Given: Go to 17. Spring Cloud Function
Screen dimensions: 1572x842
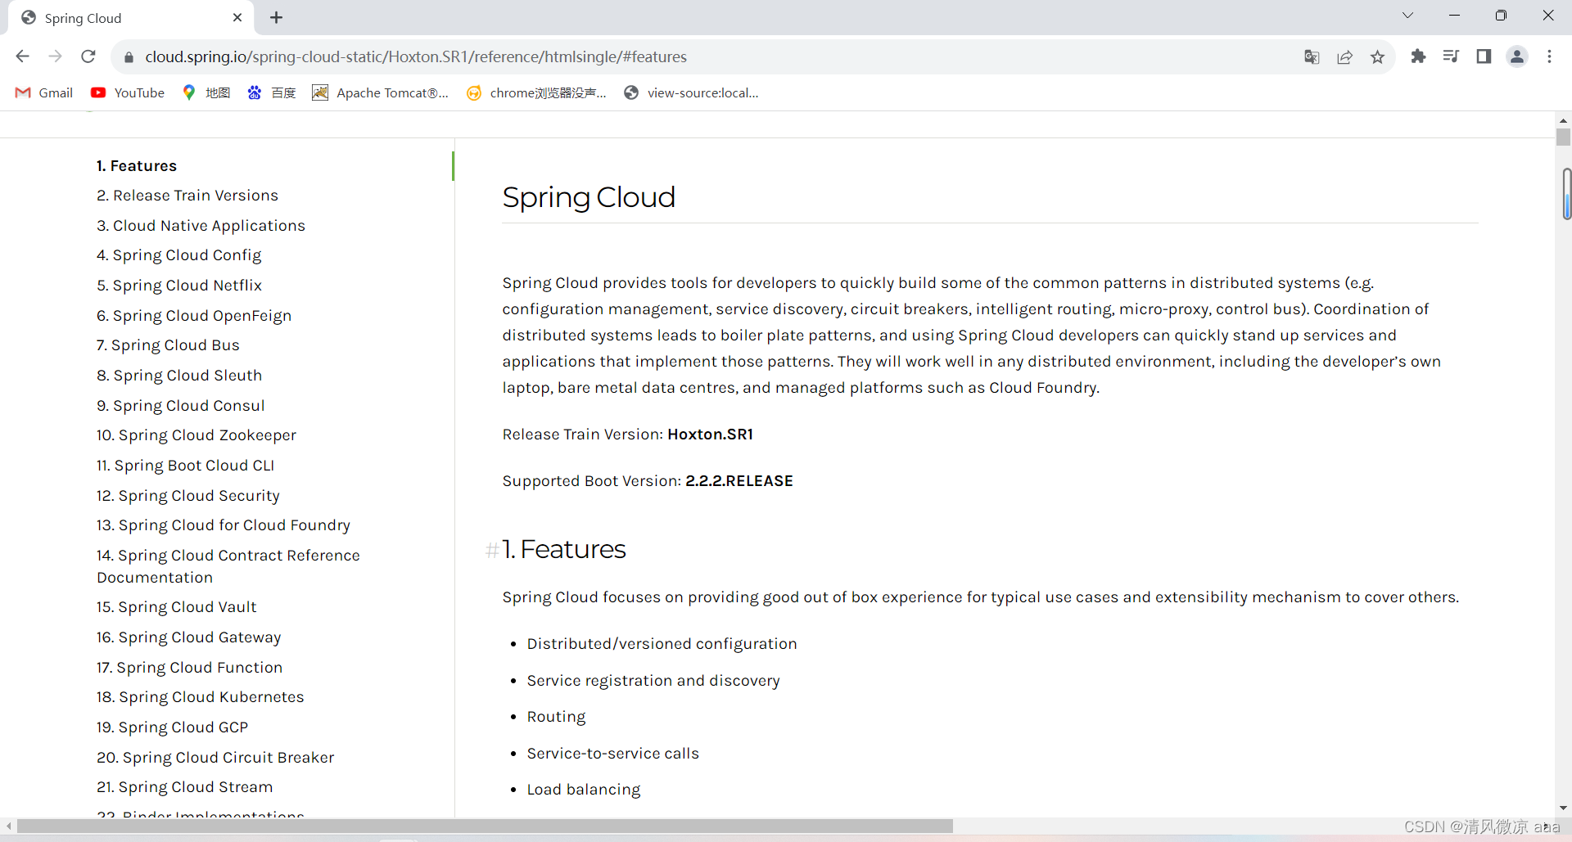Looking at the screenshot, I should click(x=189, y=668).
